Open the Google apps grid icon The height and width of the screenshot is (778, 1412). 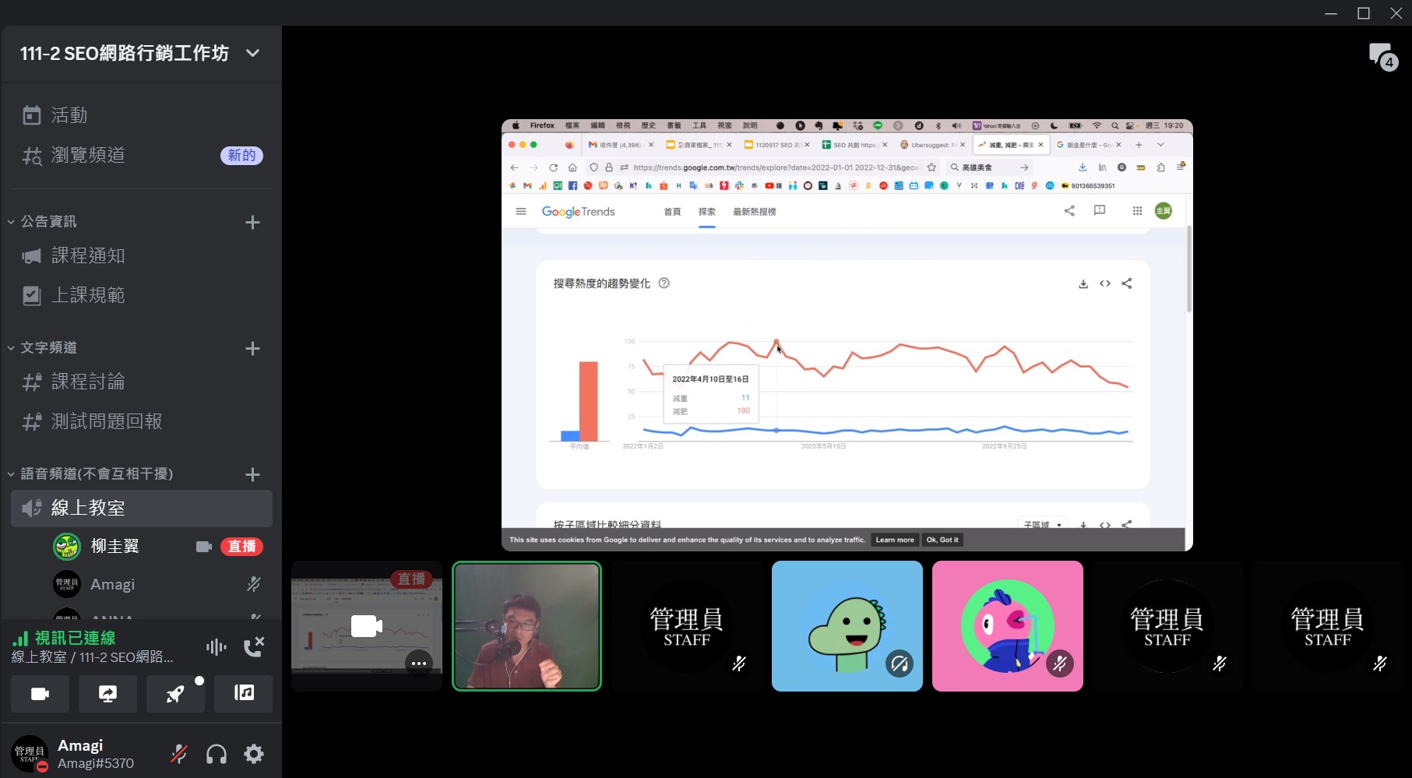click(1137, 211)
